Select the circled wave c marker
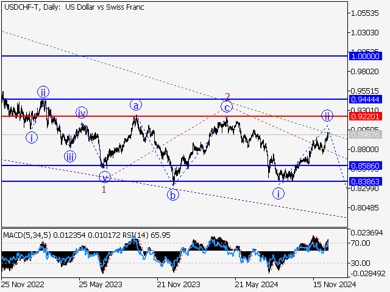Viewport: 390px width, 292px height. pyautogui.click(x=227, y=108)
